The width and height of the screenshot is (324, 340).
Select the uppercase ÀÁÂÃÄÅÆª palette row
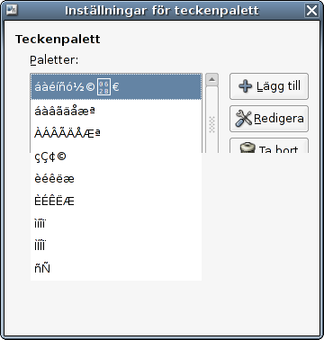click(x=116, y=133)
